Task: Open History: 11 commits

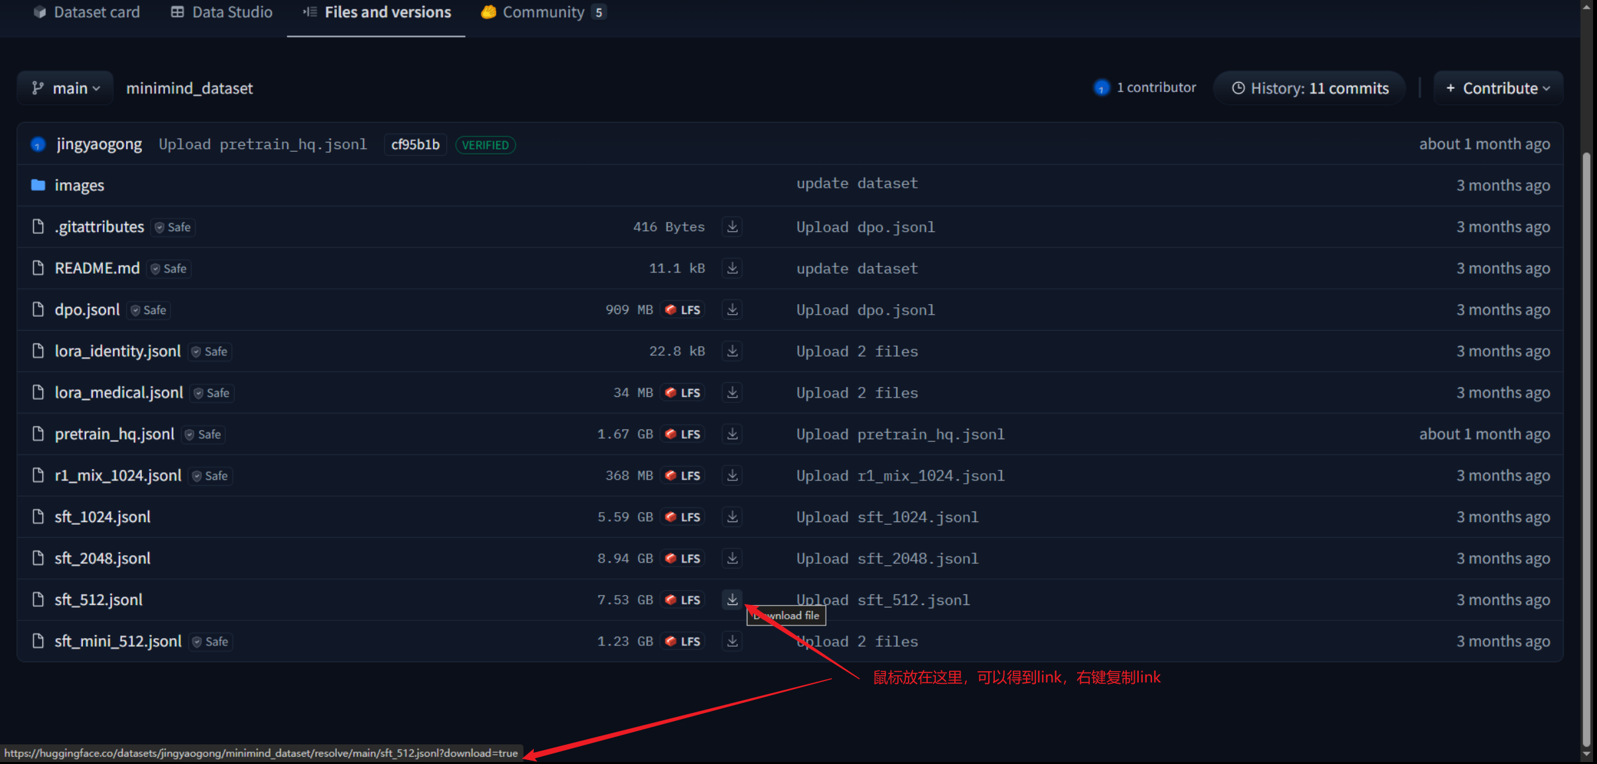Action: point(1310,88)
